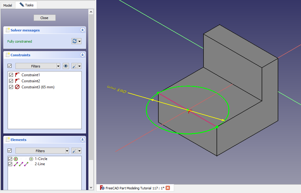Click the task panel scroll down arrow
This screenshot has width=301, height=193.
pyautogui.click(x=91, y=188)
